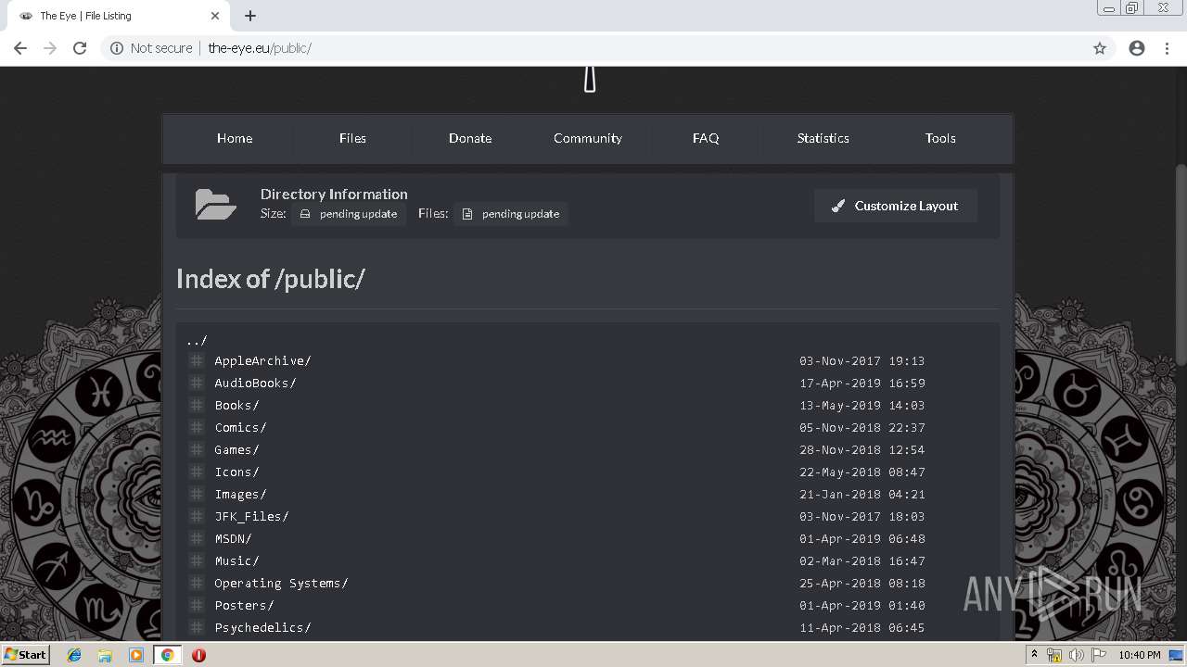Click the Chrome taskbar icon
1187x667 pixels.
167,655
